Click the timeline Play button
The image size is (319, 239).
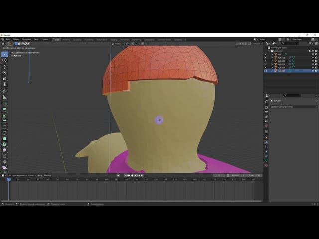[135, 175]
